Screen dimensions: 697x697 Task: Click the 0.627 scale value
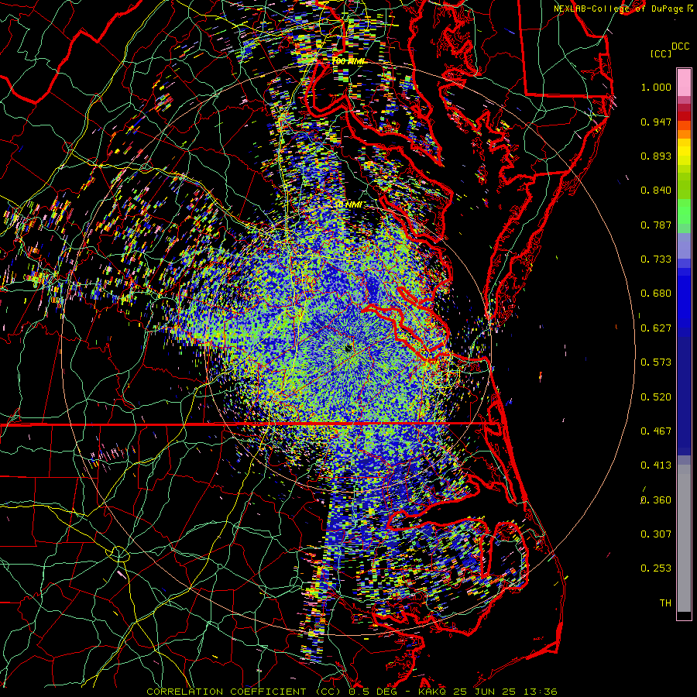(656, 328)
